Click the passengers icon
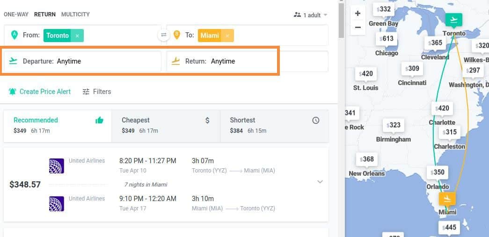Viewport: 489px width, 237px height. pyautogui.click(x=297, y=14)
